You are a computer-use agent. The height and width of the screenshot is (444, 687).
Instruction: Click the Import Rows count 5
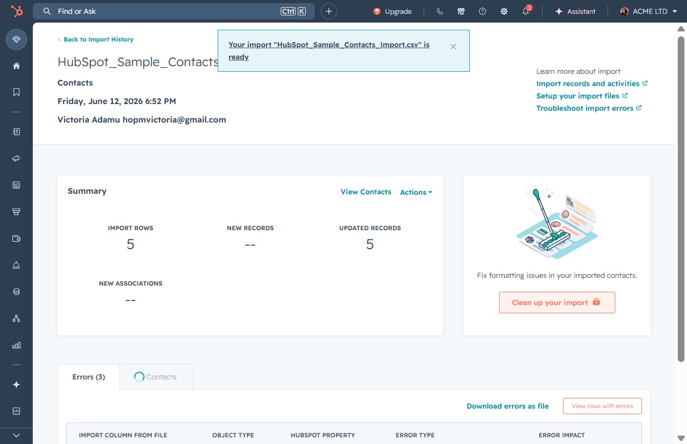[131, 245]
